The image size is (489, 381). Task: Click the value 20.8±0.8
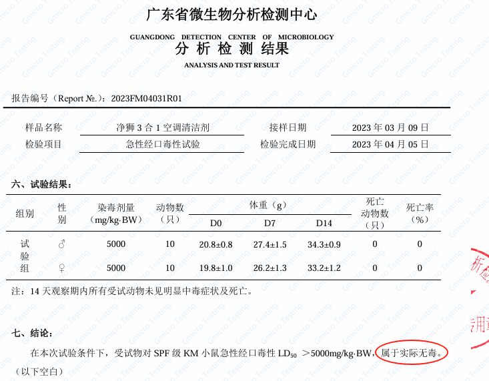tap(215, 245)
